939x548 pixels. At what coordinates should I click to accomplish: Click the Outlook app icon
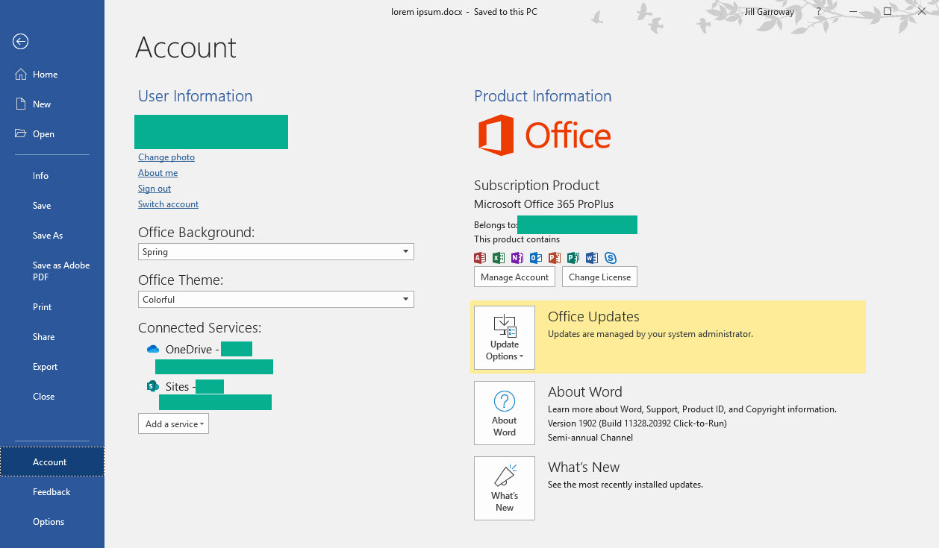(x=536, y=258)
